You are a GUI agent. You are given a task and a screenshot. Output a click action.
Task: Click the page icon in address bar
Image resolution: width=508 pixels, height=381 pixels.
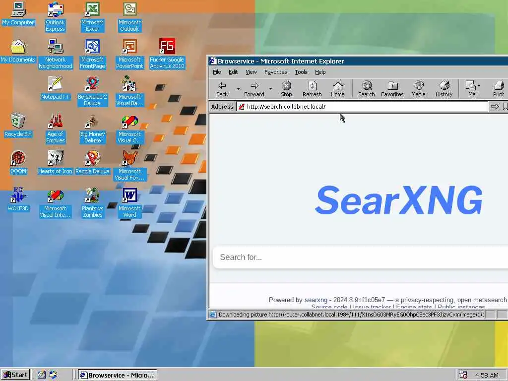(x=242, y=107)
